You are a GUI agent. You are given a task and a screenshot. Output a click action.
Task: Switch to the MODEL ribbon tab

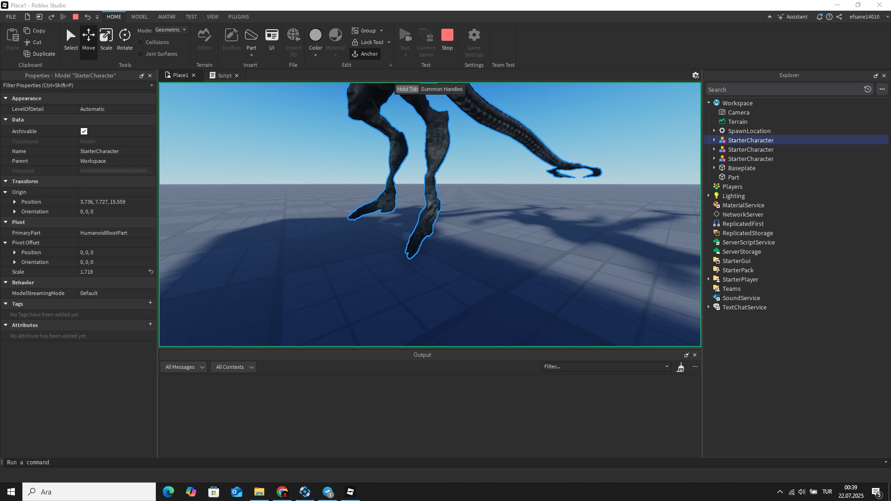pos(139,17)
